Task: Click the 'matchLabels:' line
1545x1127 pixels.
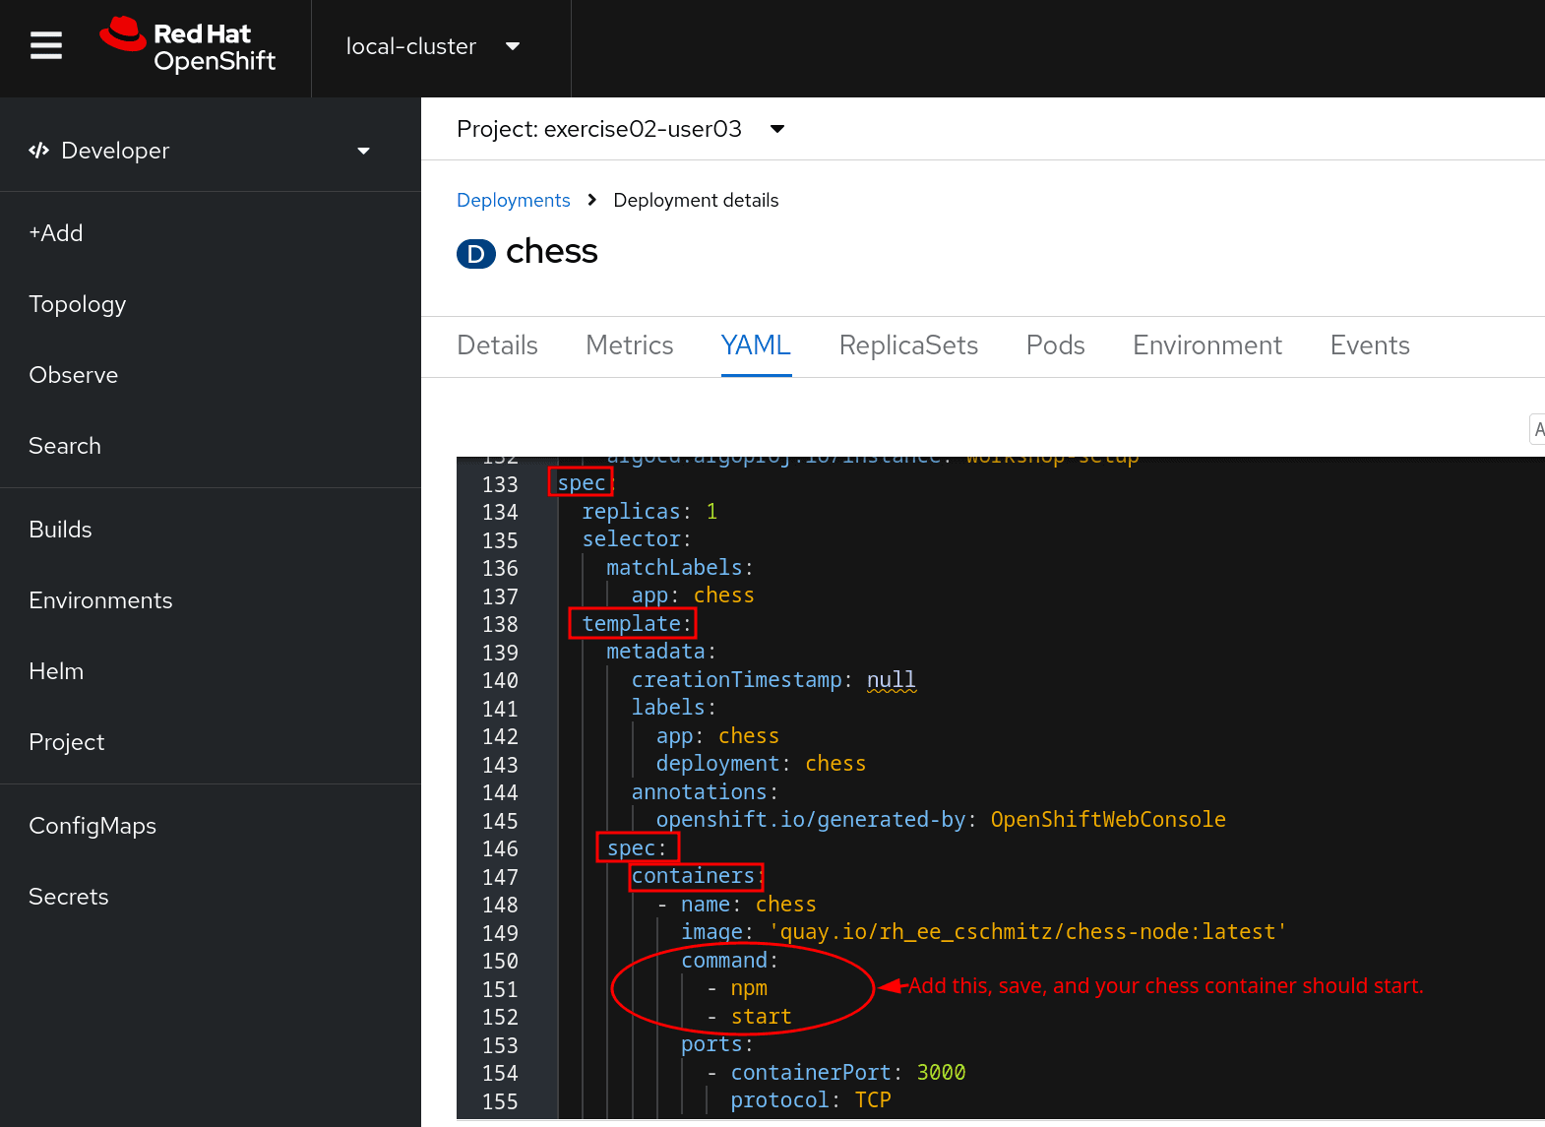Action: tap(680, 568)
